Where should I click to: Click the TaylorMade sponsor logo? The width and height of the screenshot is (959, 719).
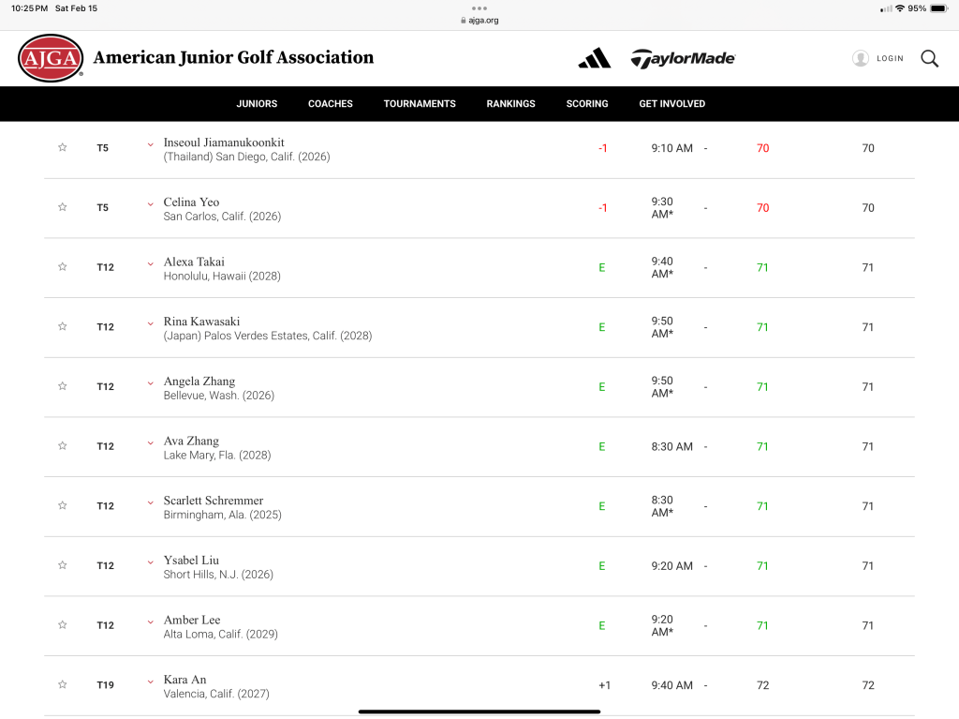tap(683, 58)
